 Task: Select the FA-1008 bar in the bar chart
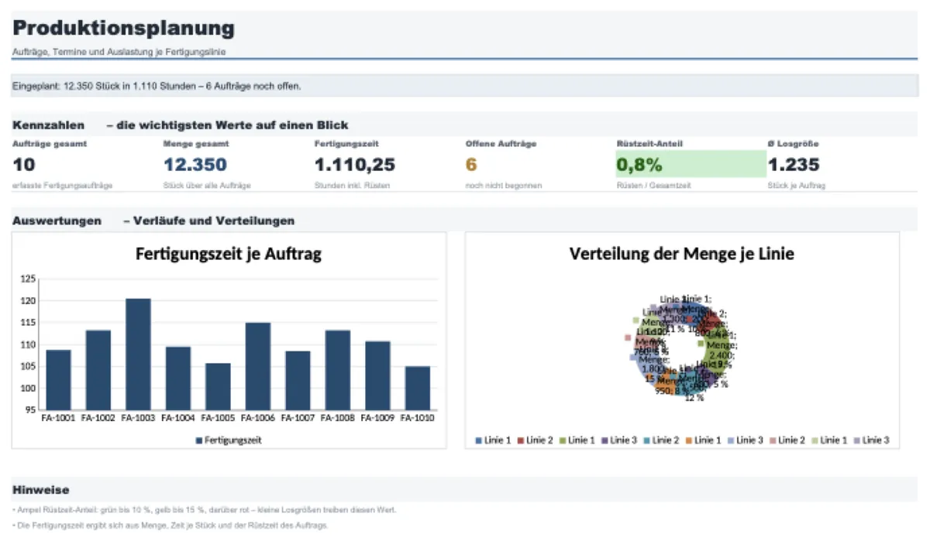point(338,370)
